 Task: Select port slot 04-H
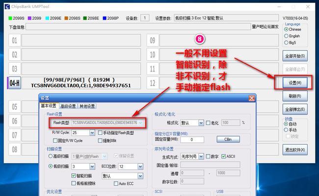(15, 83)
